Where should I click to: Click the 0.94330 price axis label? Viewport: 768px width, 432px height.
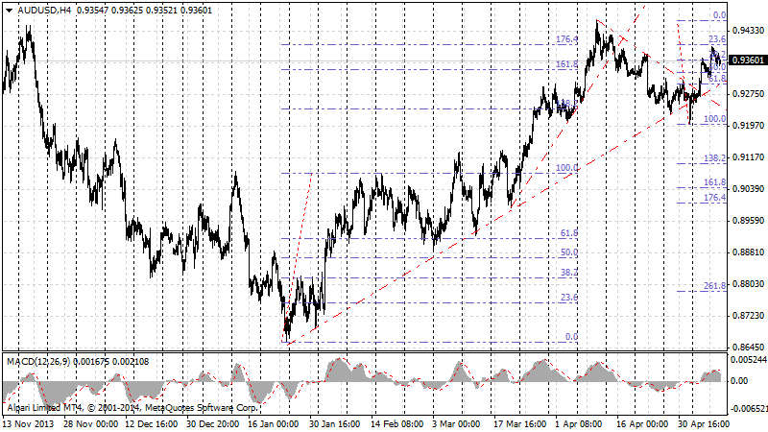(747, 31)
